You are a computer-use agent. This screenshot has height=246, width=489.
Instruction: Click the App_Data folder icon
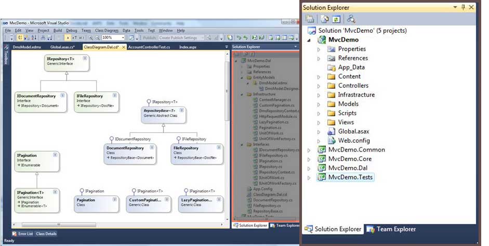[x=331, y=67]
